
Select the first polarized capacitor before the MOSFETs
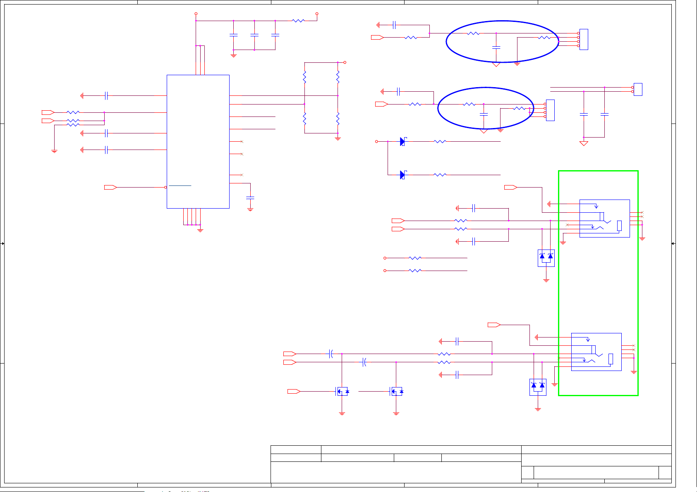[x=331, y=354]
